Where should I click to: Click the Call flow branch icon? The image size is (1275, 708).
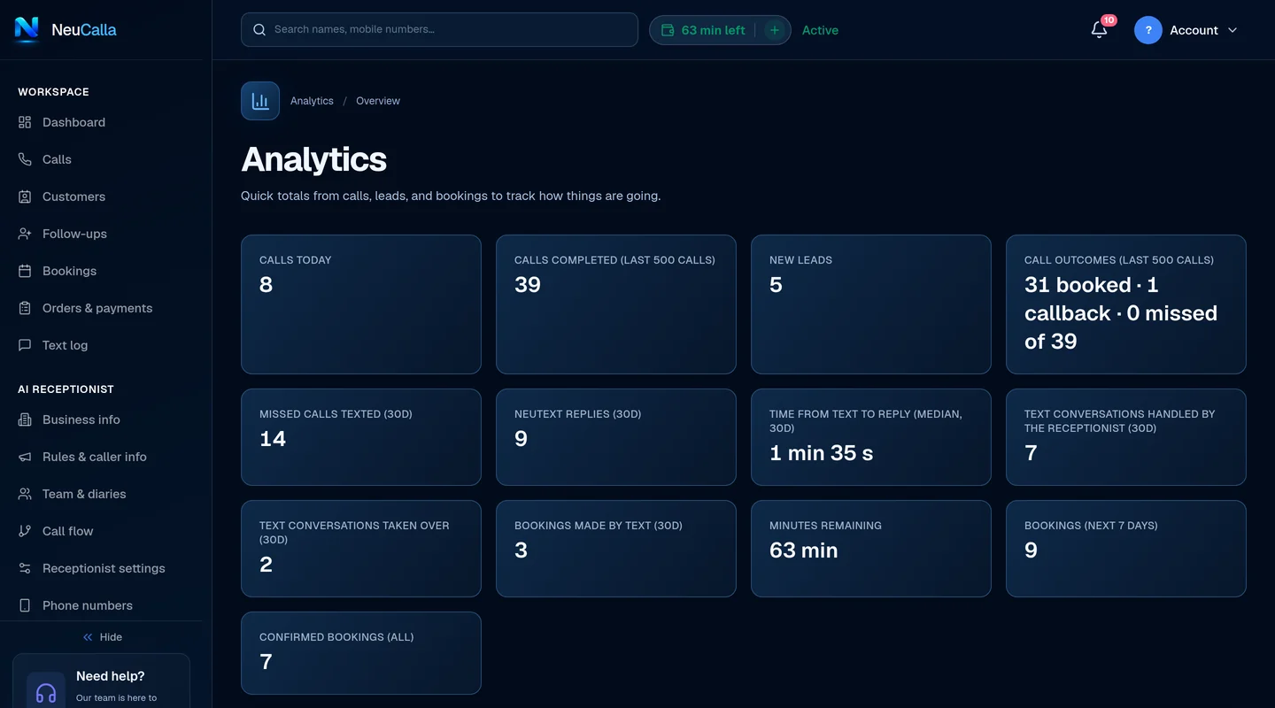[25, 531]
